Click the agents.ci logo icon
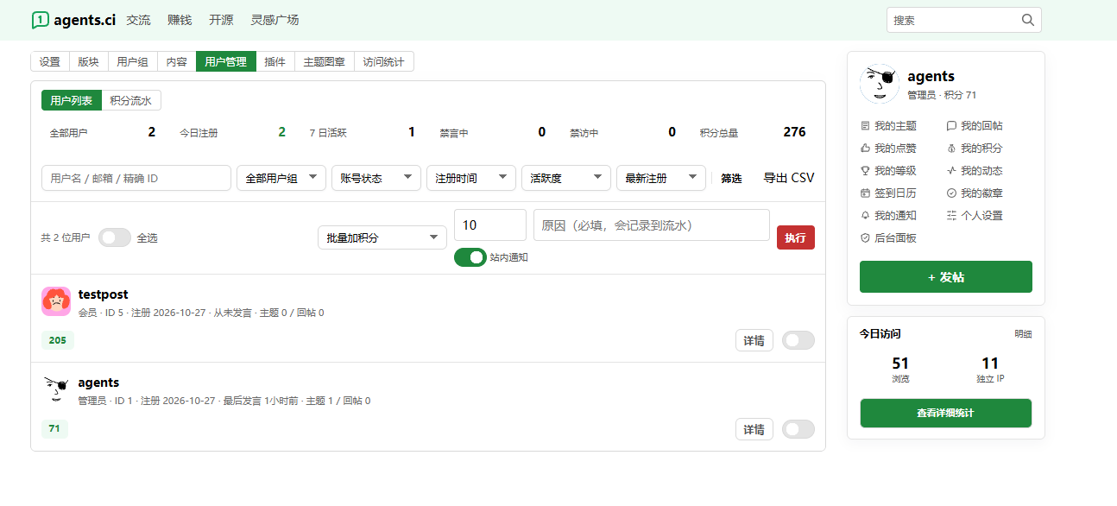Screen dimensions: 1117x506 tap(41, 20)
